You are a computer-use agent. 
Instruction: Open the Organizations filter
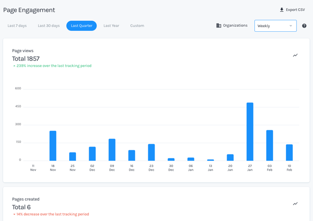click(x=232, y=26)
